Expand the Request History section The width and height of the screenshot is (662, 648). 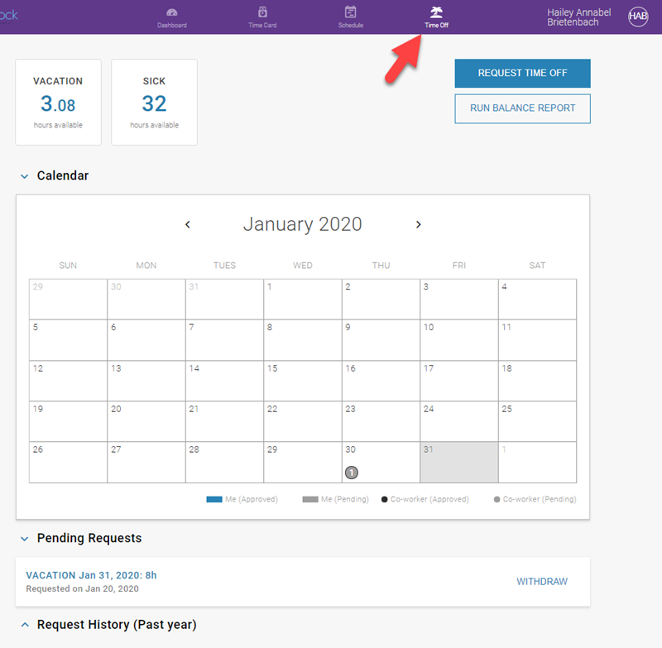(x=23, y=624)
